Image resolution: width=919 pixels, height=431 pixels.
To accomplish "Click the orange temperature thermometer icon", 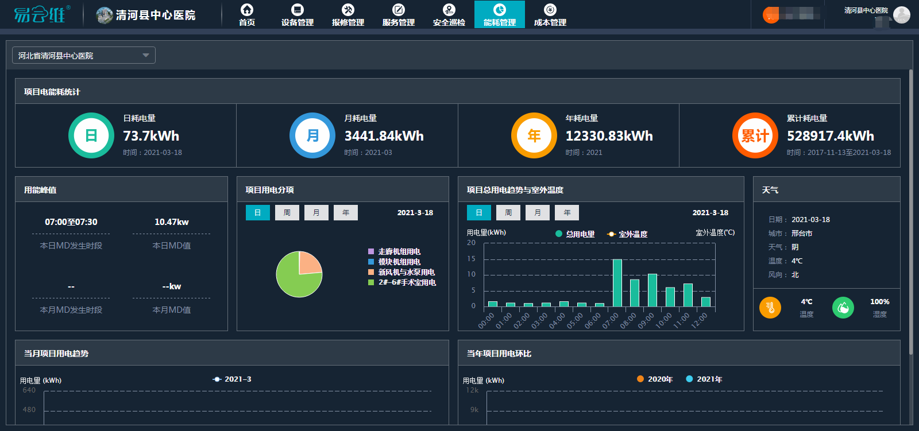I will point(770,308).
